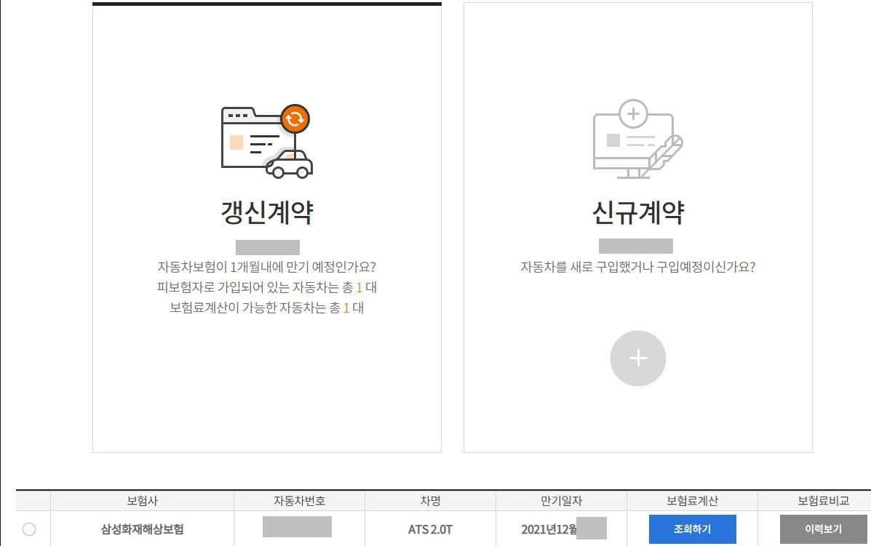
Task: Click the 보험사 column header
Action: pos(141,501)
